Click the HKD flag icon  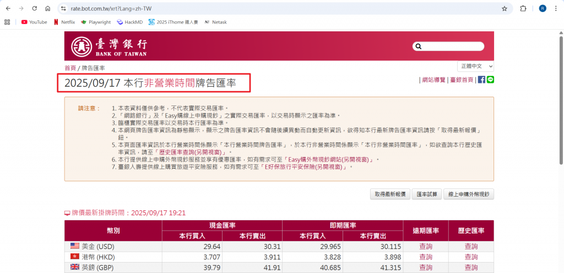coord(74,257)
